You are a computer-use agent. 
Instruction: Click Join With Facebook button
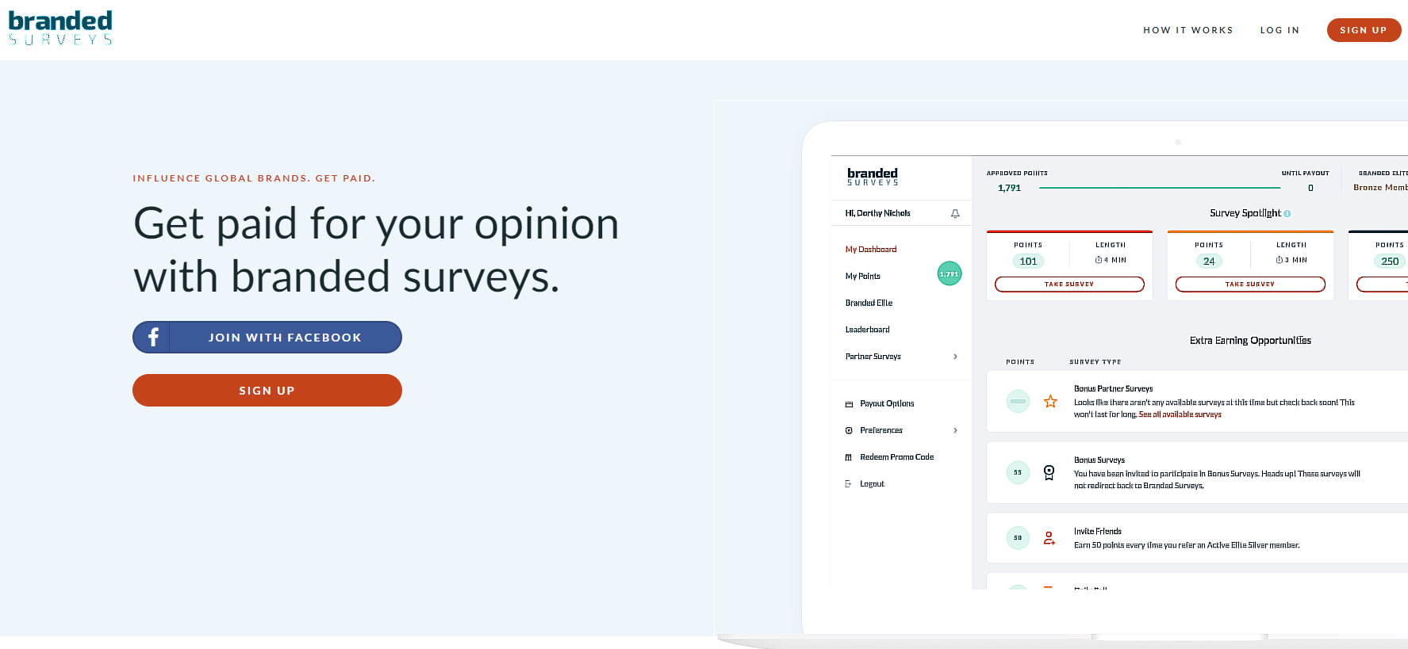click(x=267, y=337)
